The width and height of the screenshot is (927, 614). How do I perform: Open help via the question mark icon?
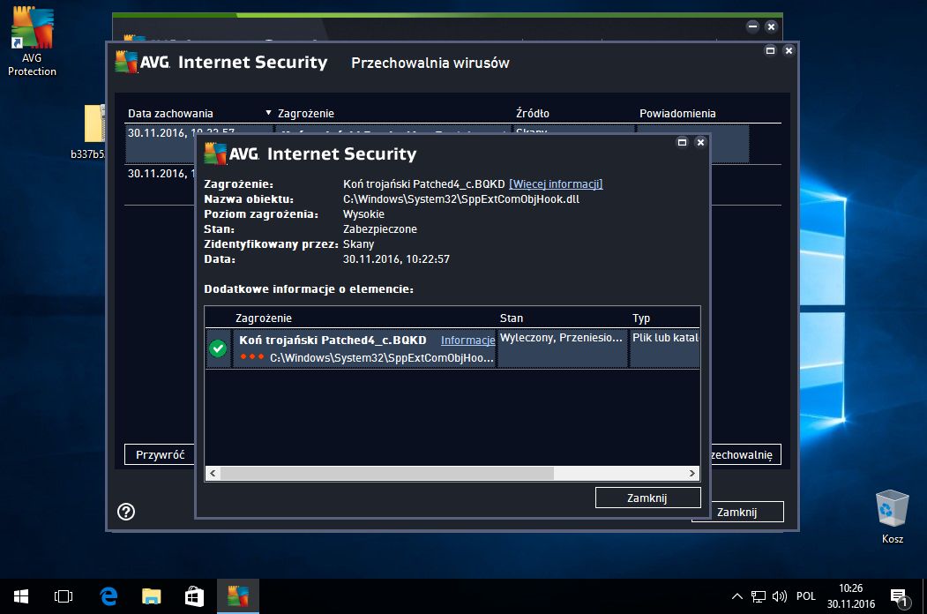pyautogui.click(x=125, y=512)
